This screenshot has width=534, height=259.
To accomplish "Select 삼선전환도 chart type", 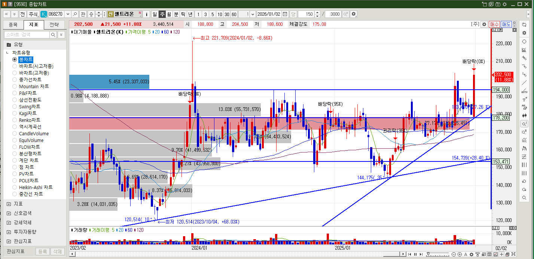I will pyautogui.click(x=15, y=100).
